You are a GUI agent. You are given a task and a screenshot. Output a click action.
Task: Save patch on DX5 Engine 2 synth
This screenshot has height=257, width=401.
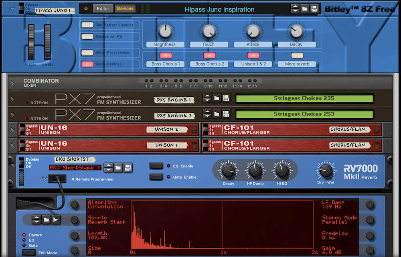tap(226, 114)
